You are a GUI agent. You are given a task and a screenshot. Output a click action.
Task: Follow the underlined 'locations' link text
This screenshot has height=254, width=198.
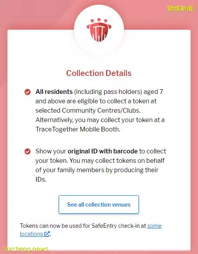pyautogui.click(x=31, y=234)
